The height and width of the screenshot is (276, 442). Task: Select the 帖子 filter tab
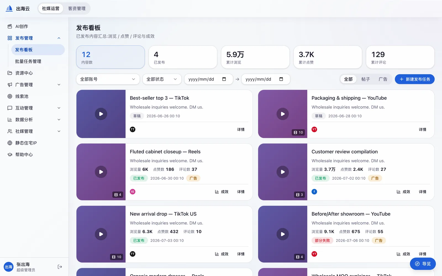point(365,79)
